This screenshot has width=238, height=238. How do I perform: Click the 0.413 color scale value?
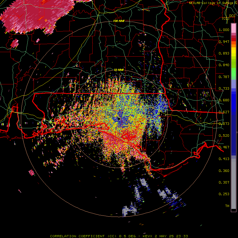coord(224,159)
